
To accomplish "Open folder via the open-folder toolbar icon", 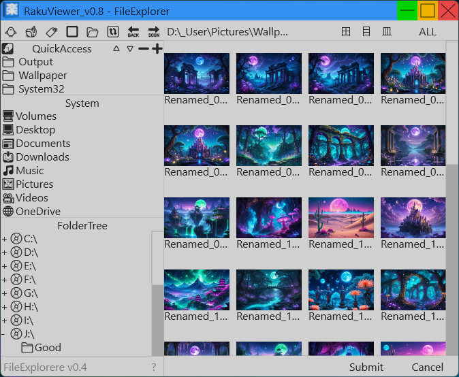I will [x=93, y=31].
